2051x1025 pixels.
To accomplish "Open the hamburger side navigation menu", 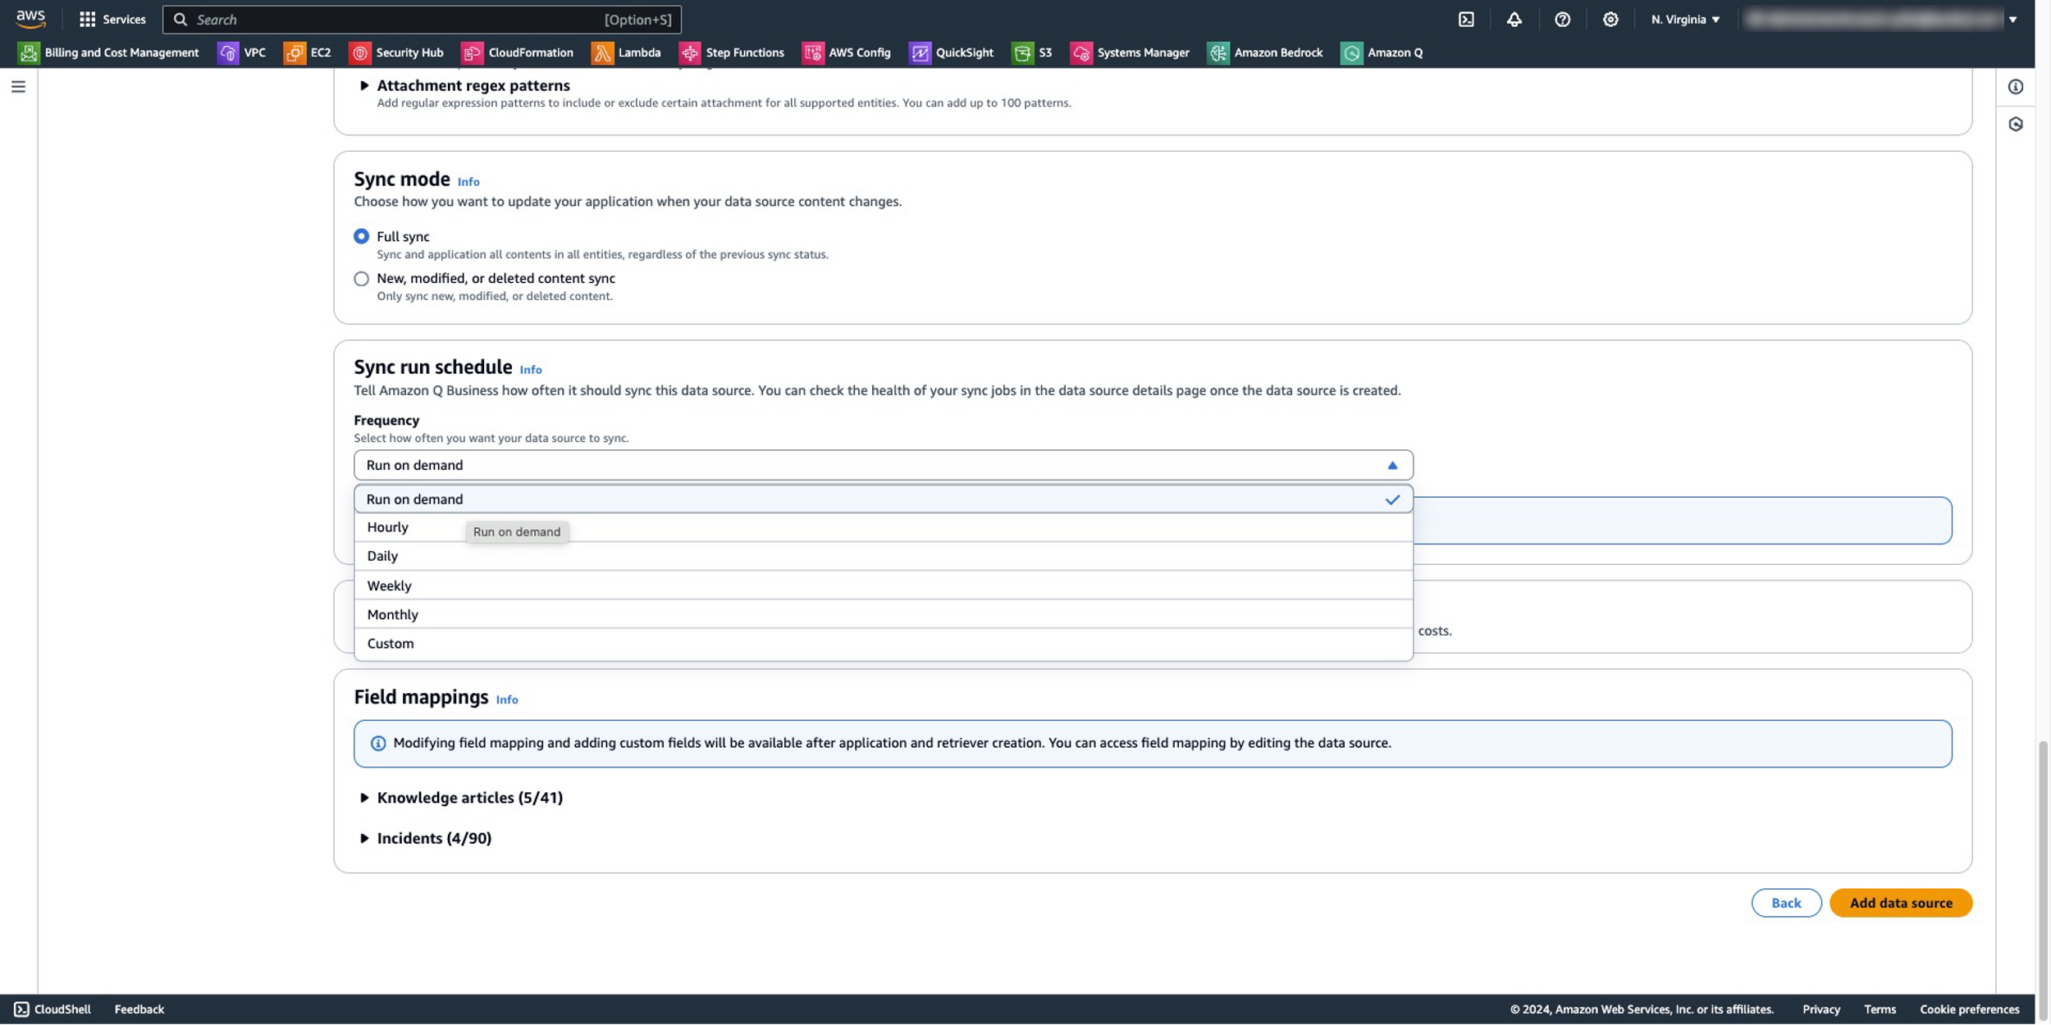I will [18, 87].
